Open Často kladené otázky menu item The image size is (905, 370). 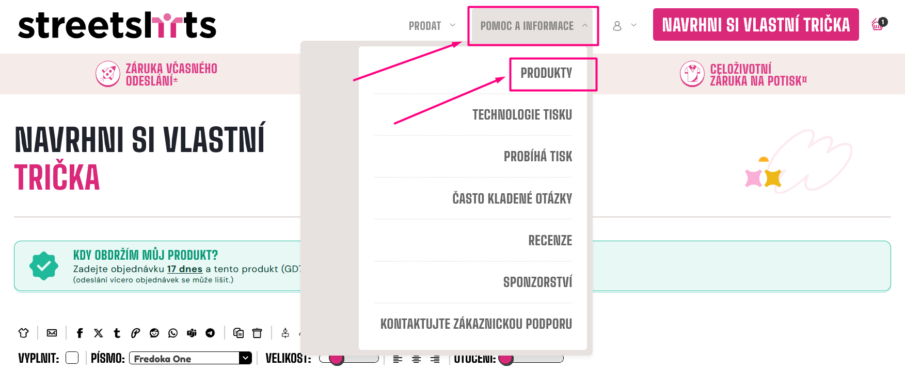point(512,198)
